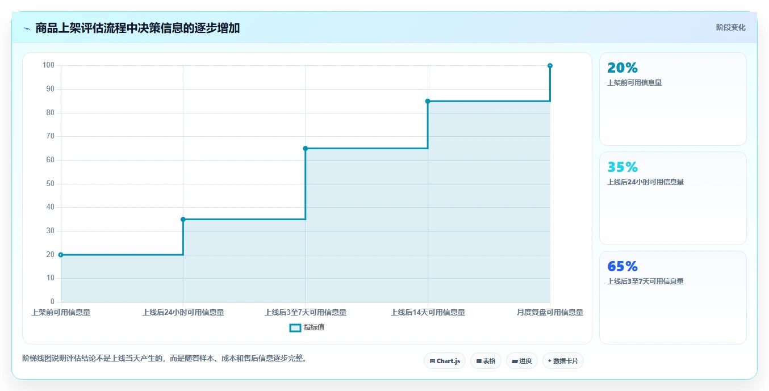Click the lightning icon beside the title

click(x=27, y=28)
